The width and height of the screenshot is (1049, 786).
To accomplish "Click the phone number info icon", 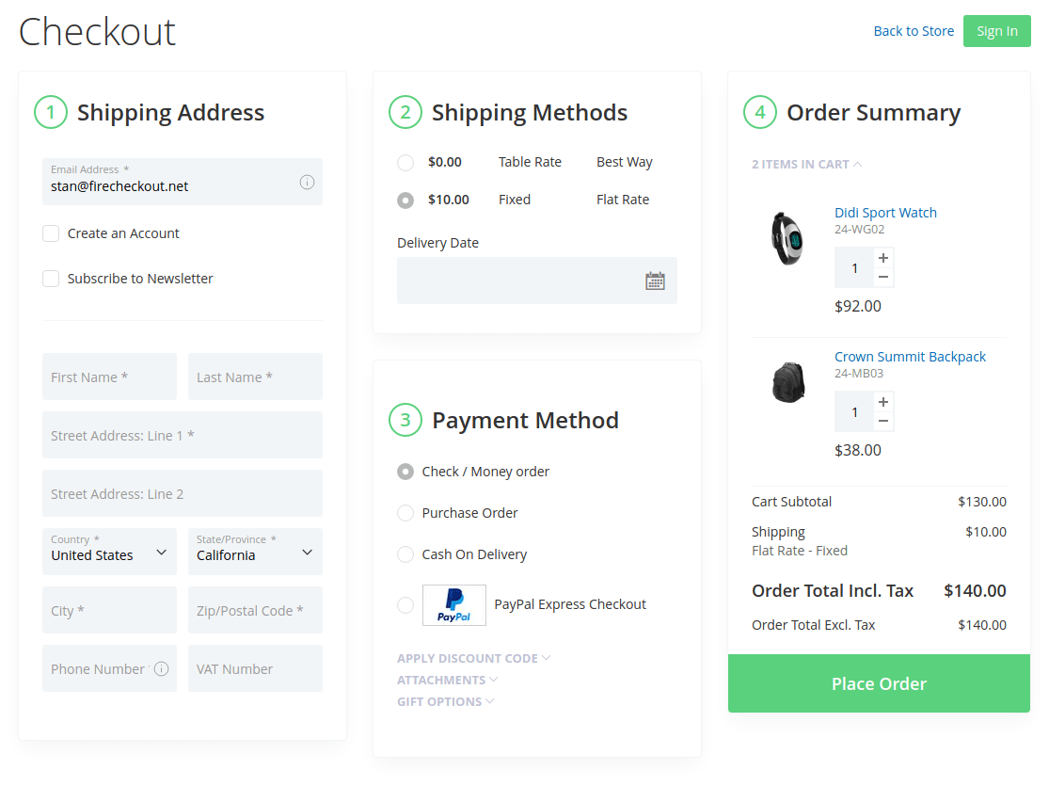I will (161, 669).
